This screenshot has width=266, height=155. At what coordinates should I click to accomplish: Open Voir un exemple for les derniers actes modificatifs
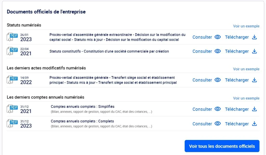246,69
